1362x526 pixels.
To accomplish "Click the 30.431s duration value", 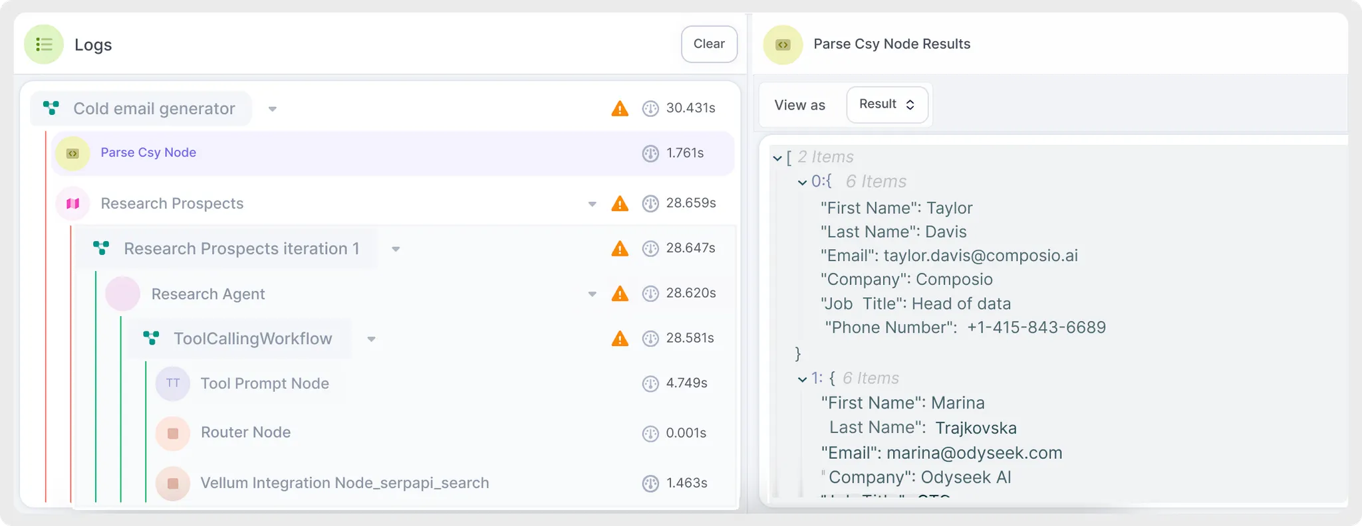I will [691, 108].
